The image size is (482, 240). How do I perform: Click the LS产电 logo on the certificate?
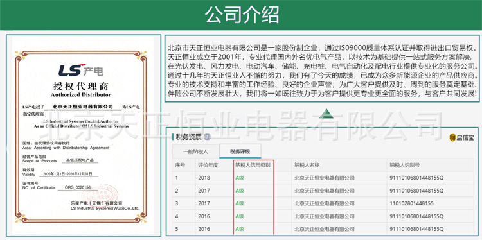81,71
